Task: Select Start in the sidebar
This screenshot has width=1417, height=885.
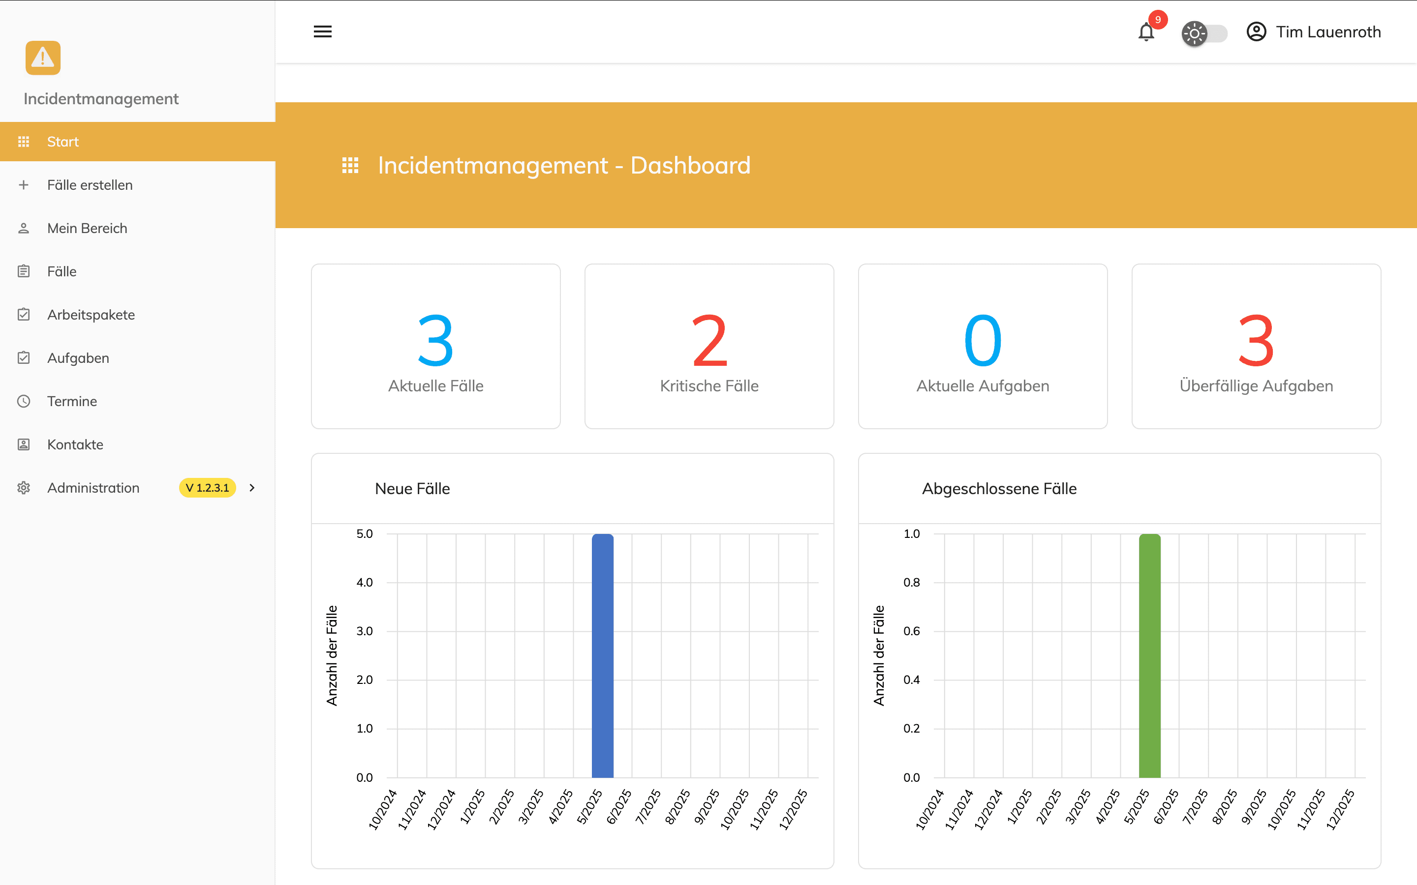Action: point(138,142)
